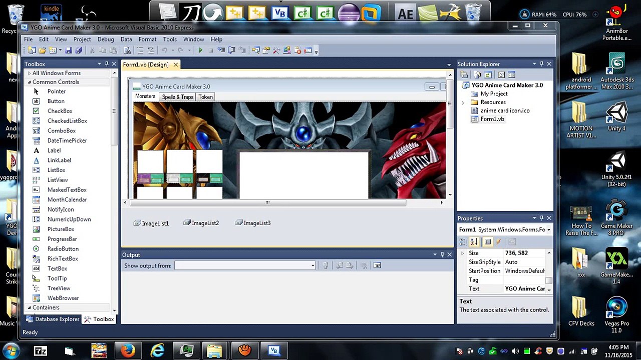Toggle Alphabetical sort in Properties panel
The height and width of the screenshot is (360, 641).
coord(474,242)
